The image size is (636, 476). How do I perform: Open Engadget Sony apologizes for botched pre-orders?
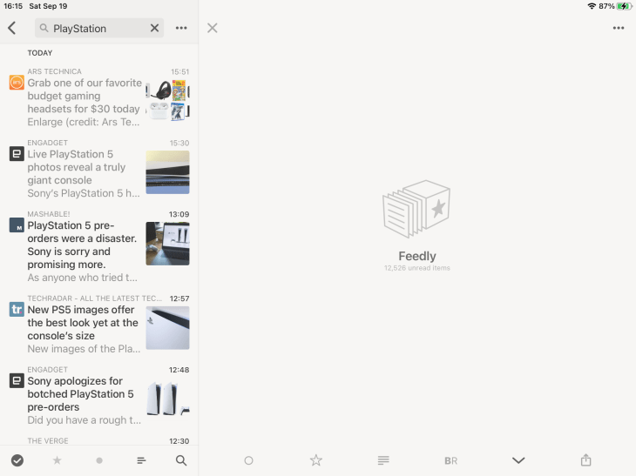pyautogui.click(x=99, y=396)
